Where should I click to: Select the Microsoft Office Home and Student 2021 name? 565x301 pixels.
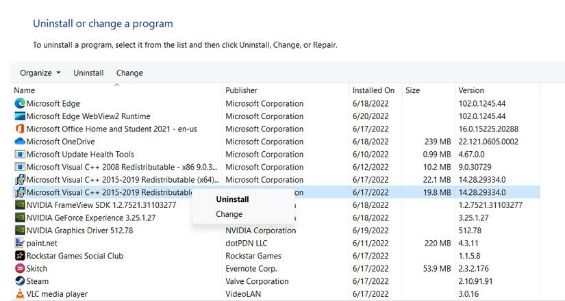coord(112,129)
